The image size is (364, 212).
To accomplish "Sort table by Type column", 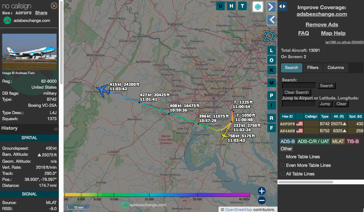I will 325,116.
